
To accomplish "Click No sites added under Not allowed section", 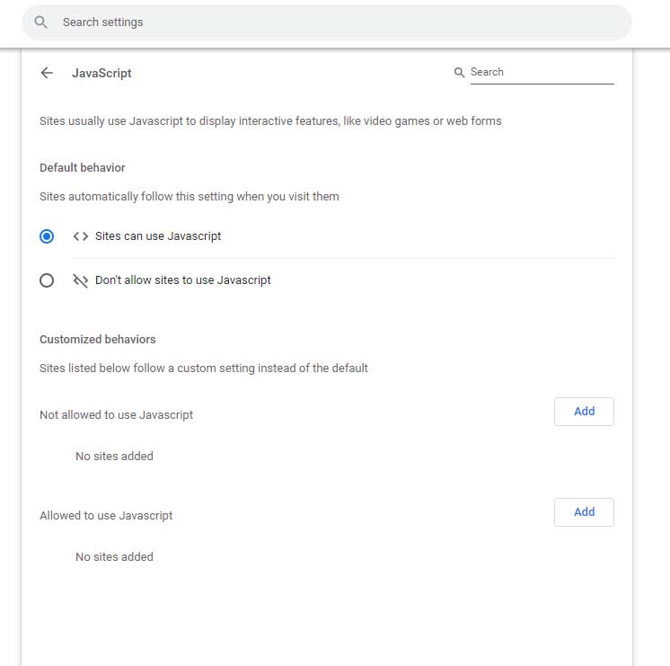I will pos(114,456).
